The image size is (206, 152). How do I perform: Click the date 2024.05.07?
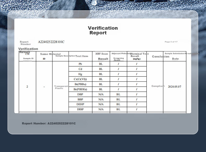[x=174, y=87]
